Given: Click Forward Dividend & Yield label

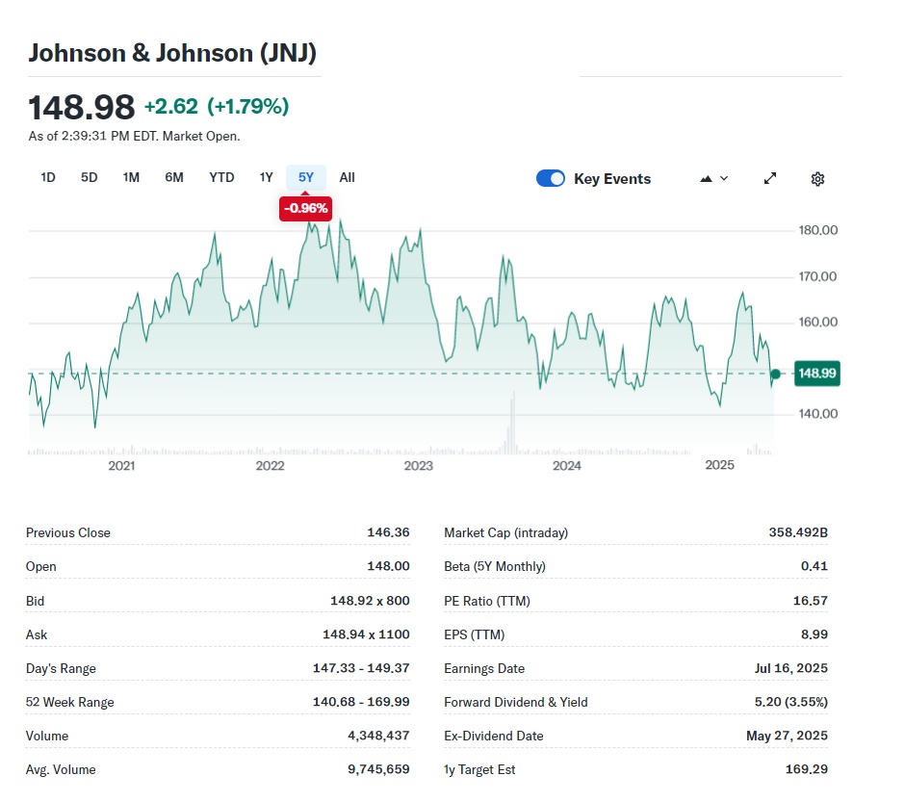Looking at the screenshot, I should point(516,702).
